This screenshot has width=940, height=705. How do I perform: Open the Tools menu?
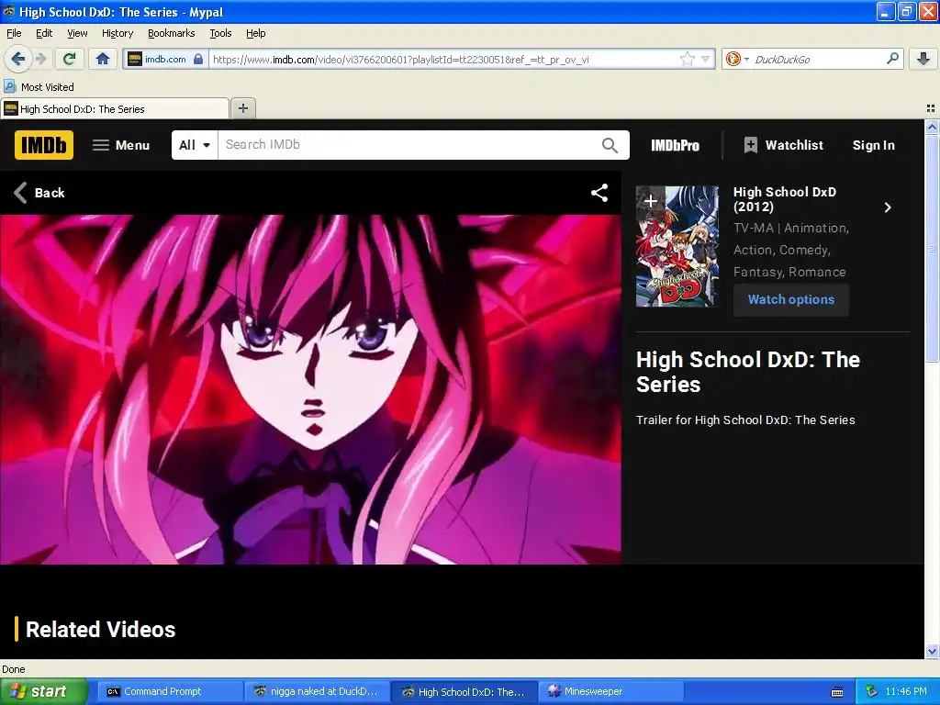(220, 33)
